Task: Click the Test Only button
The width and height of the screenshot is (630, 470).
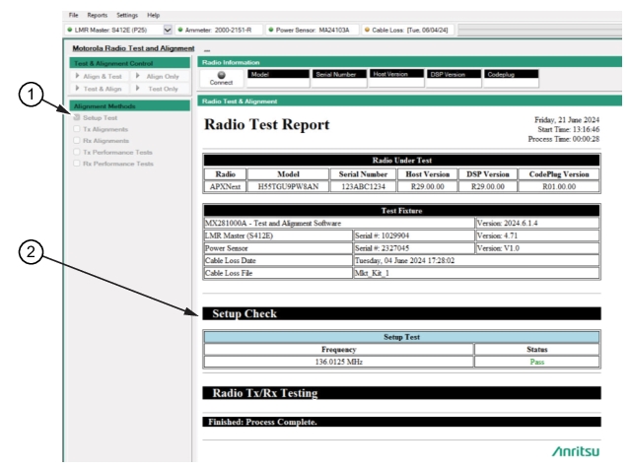Action: pyautogui.click(x=160, y=89)
